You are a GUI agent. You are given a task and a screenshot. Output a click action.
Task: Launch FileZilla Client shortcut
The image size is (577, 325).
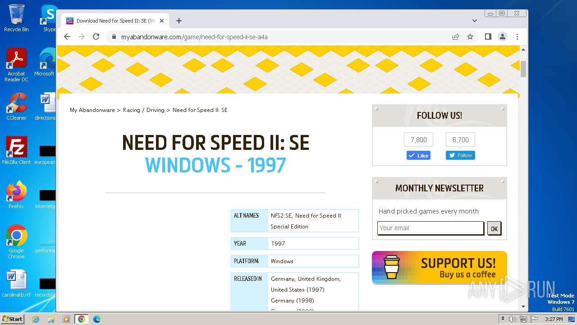click(x=16, y=151)
